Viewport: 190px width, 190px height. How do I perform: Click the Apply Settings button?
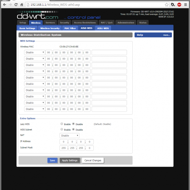pyautogui.click(x=70, y=161)
